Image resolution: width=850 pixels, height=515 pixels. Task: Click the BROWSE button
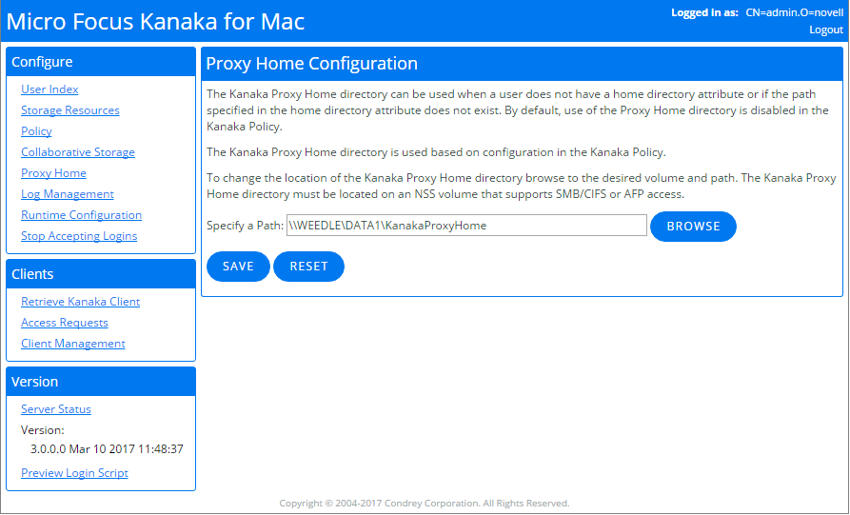693,227
